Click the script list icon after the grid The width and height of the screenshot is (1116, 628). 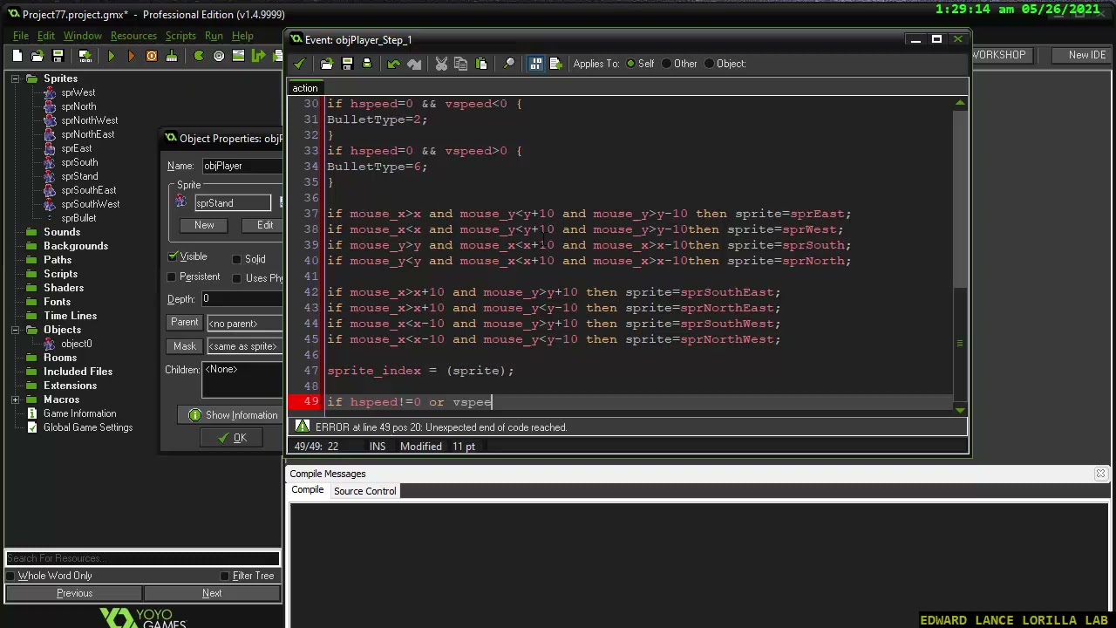(555, 64)
